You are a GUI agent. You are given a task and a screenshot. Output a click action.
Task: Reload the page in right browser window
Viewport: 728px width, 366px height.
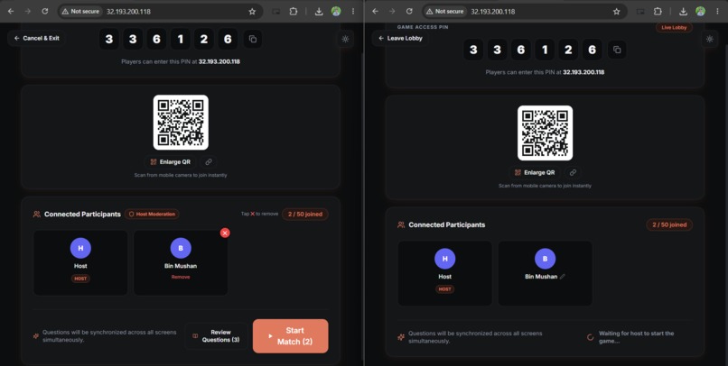click(409, 11)
